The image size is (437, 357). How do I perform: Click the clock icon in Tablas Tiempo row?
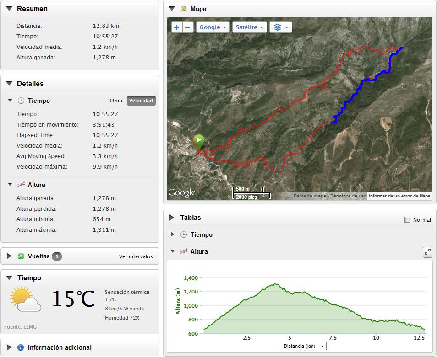tap(183, 234)
